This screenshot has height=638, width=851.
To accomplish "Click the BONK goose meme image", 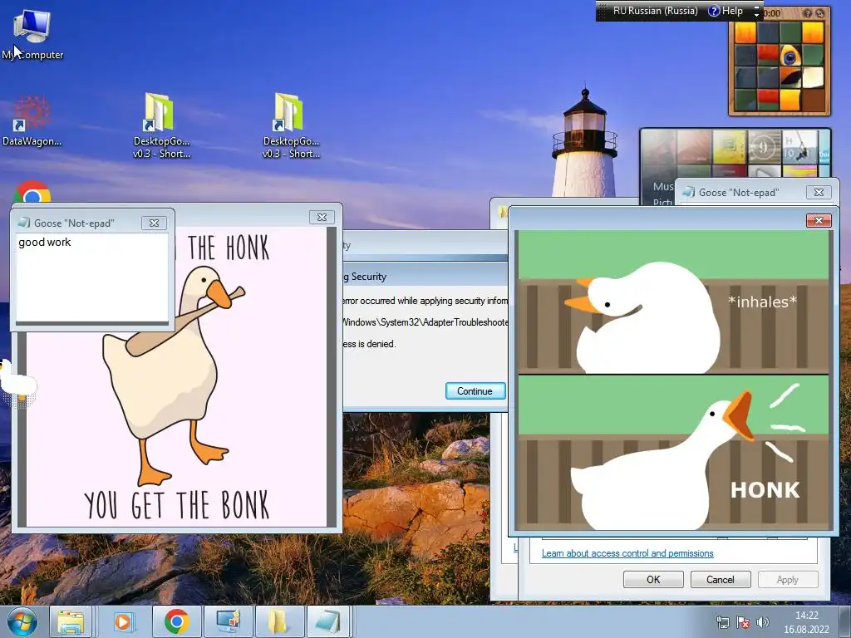I will [177, 377].
